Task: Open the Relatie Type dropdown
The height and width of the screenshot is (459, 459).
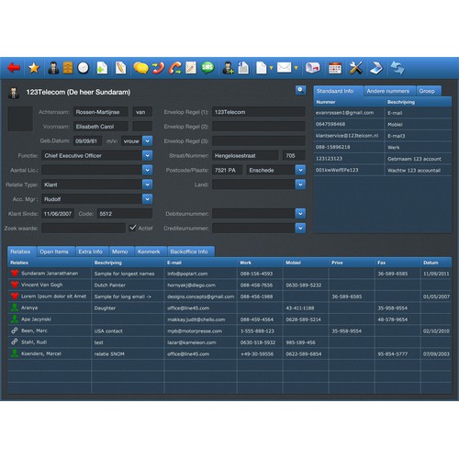Action: [x=147, y=185]
